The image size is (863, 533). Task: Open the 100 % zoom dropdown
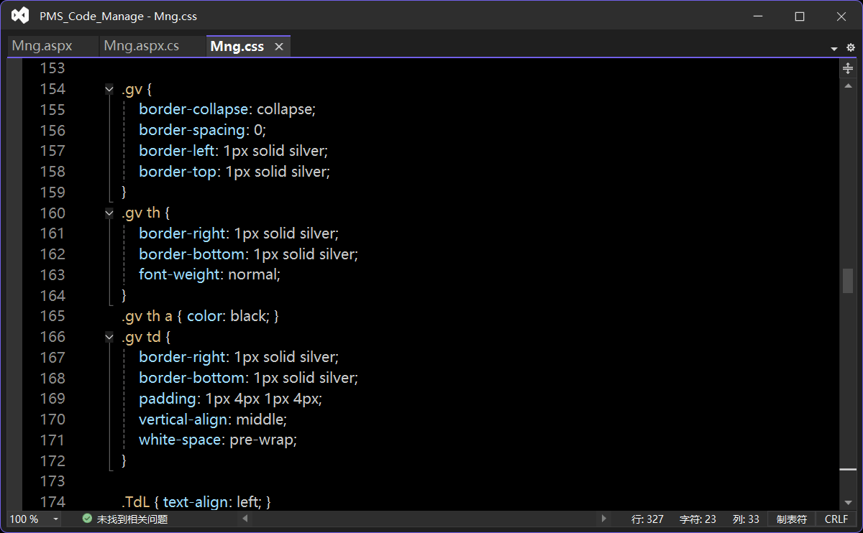point(55,519)
